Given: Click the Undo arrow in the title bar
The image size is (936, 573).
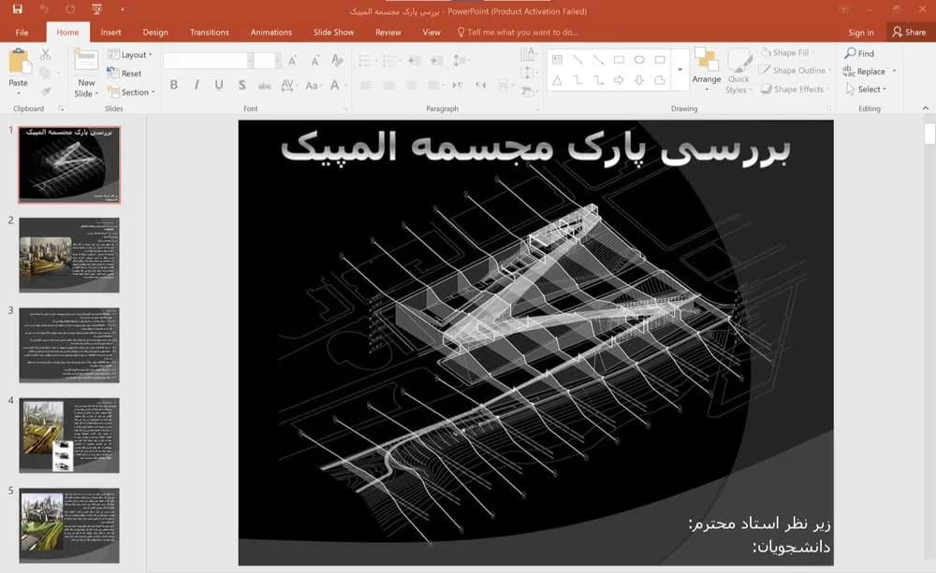Looking at the screenshot, I should (44, 9).
